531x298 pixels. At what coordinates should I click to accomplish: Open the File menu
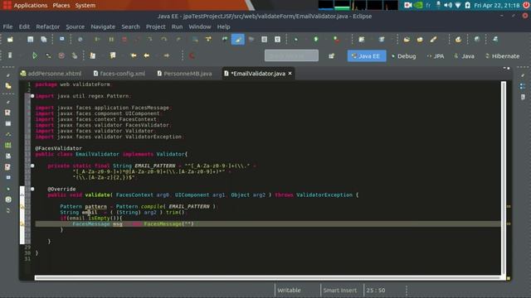[7, 26]
